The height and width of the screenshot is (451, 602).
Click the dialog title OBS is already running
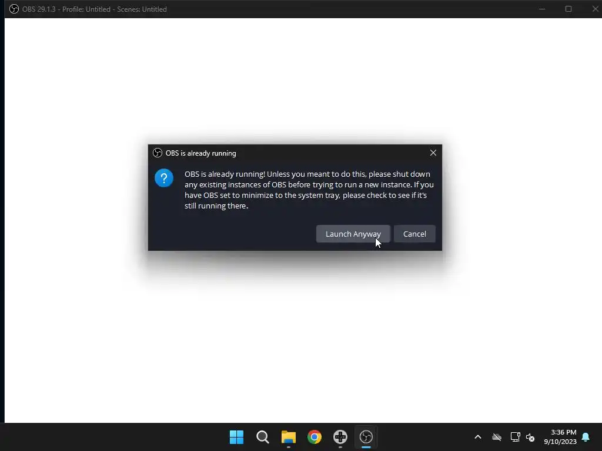tap(201, 153)
